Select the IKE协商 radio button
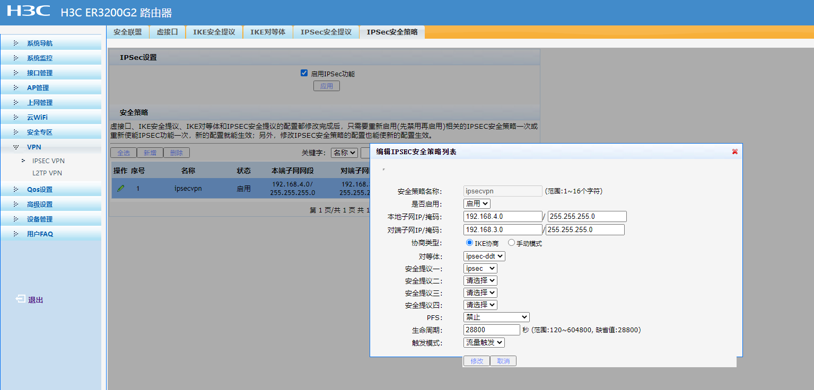Image resolution: width=814 pixels, height=390 pixels. [x=469, y=243]
